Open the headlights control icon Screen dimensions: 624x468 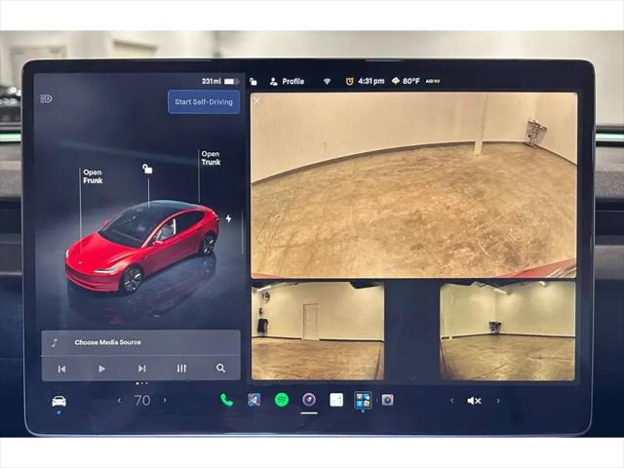coord(46,98)
